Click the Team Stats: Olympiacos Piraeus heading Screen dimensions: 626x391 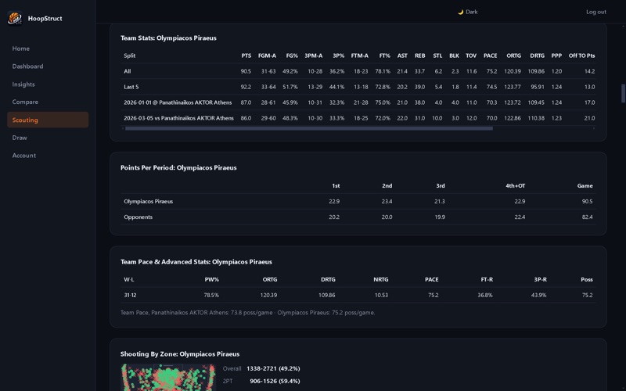[168, 38]
